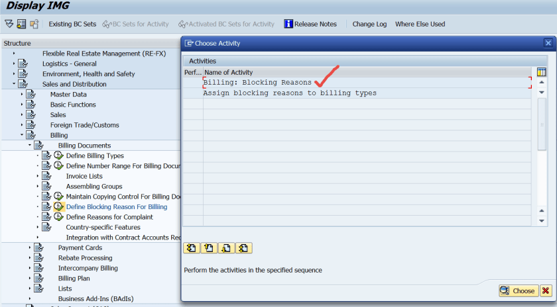Screen dimensions: 557x307
Task: Click the Perf... column header
Action: click(x=193, y=72)
